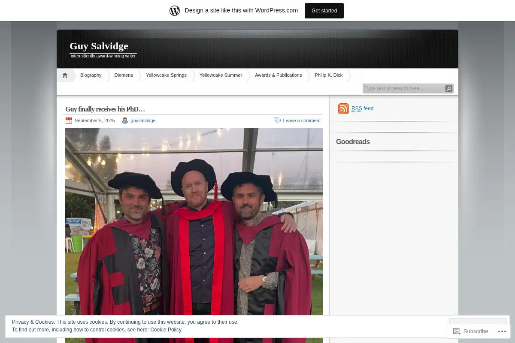Click the home icon in navigation bar
This screenshot has height=343, width=515.
click(x=65, y=75)
